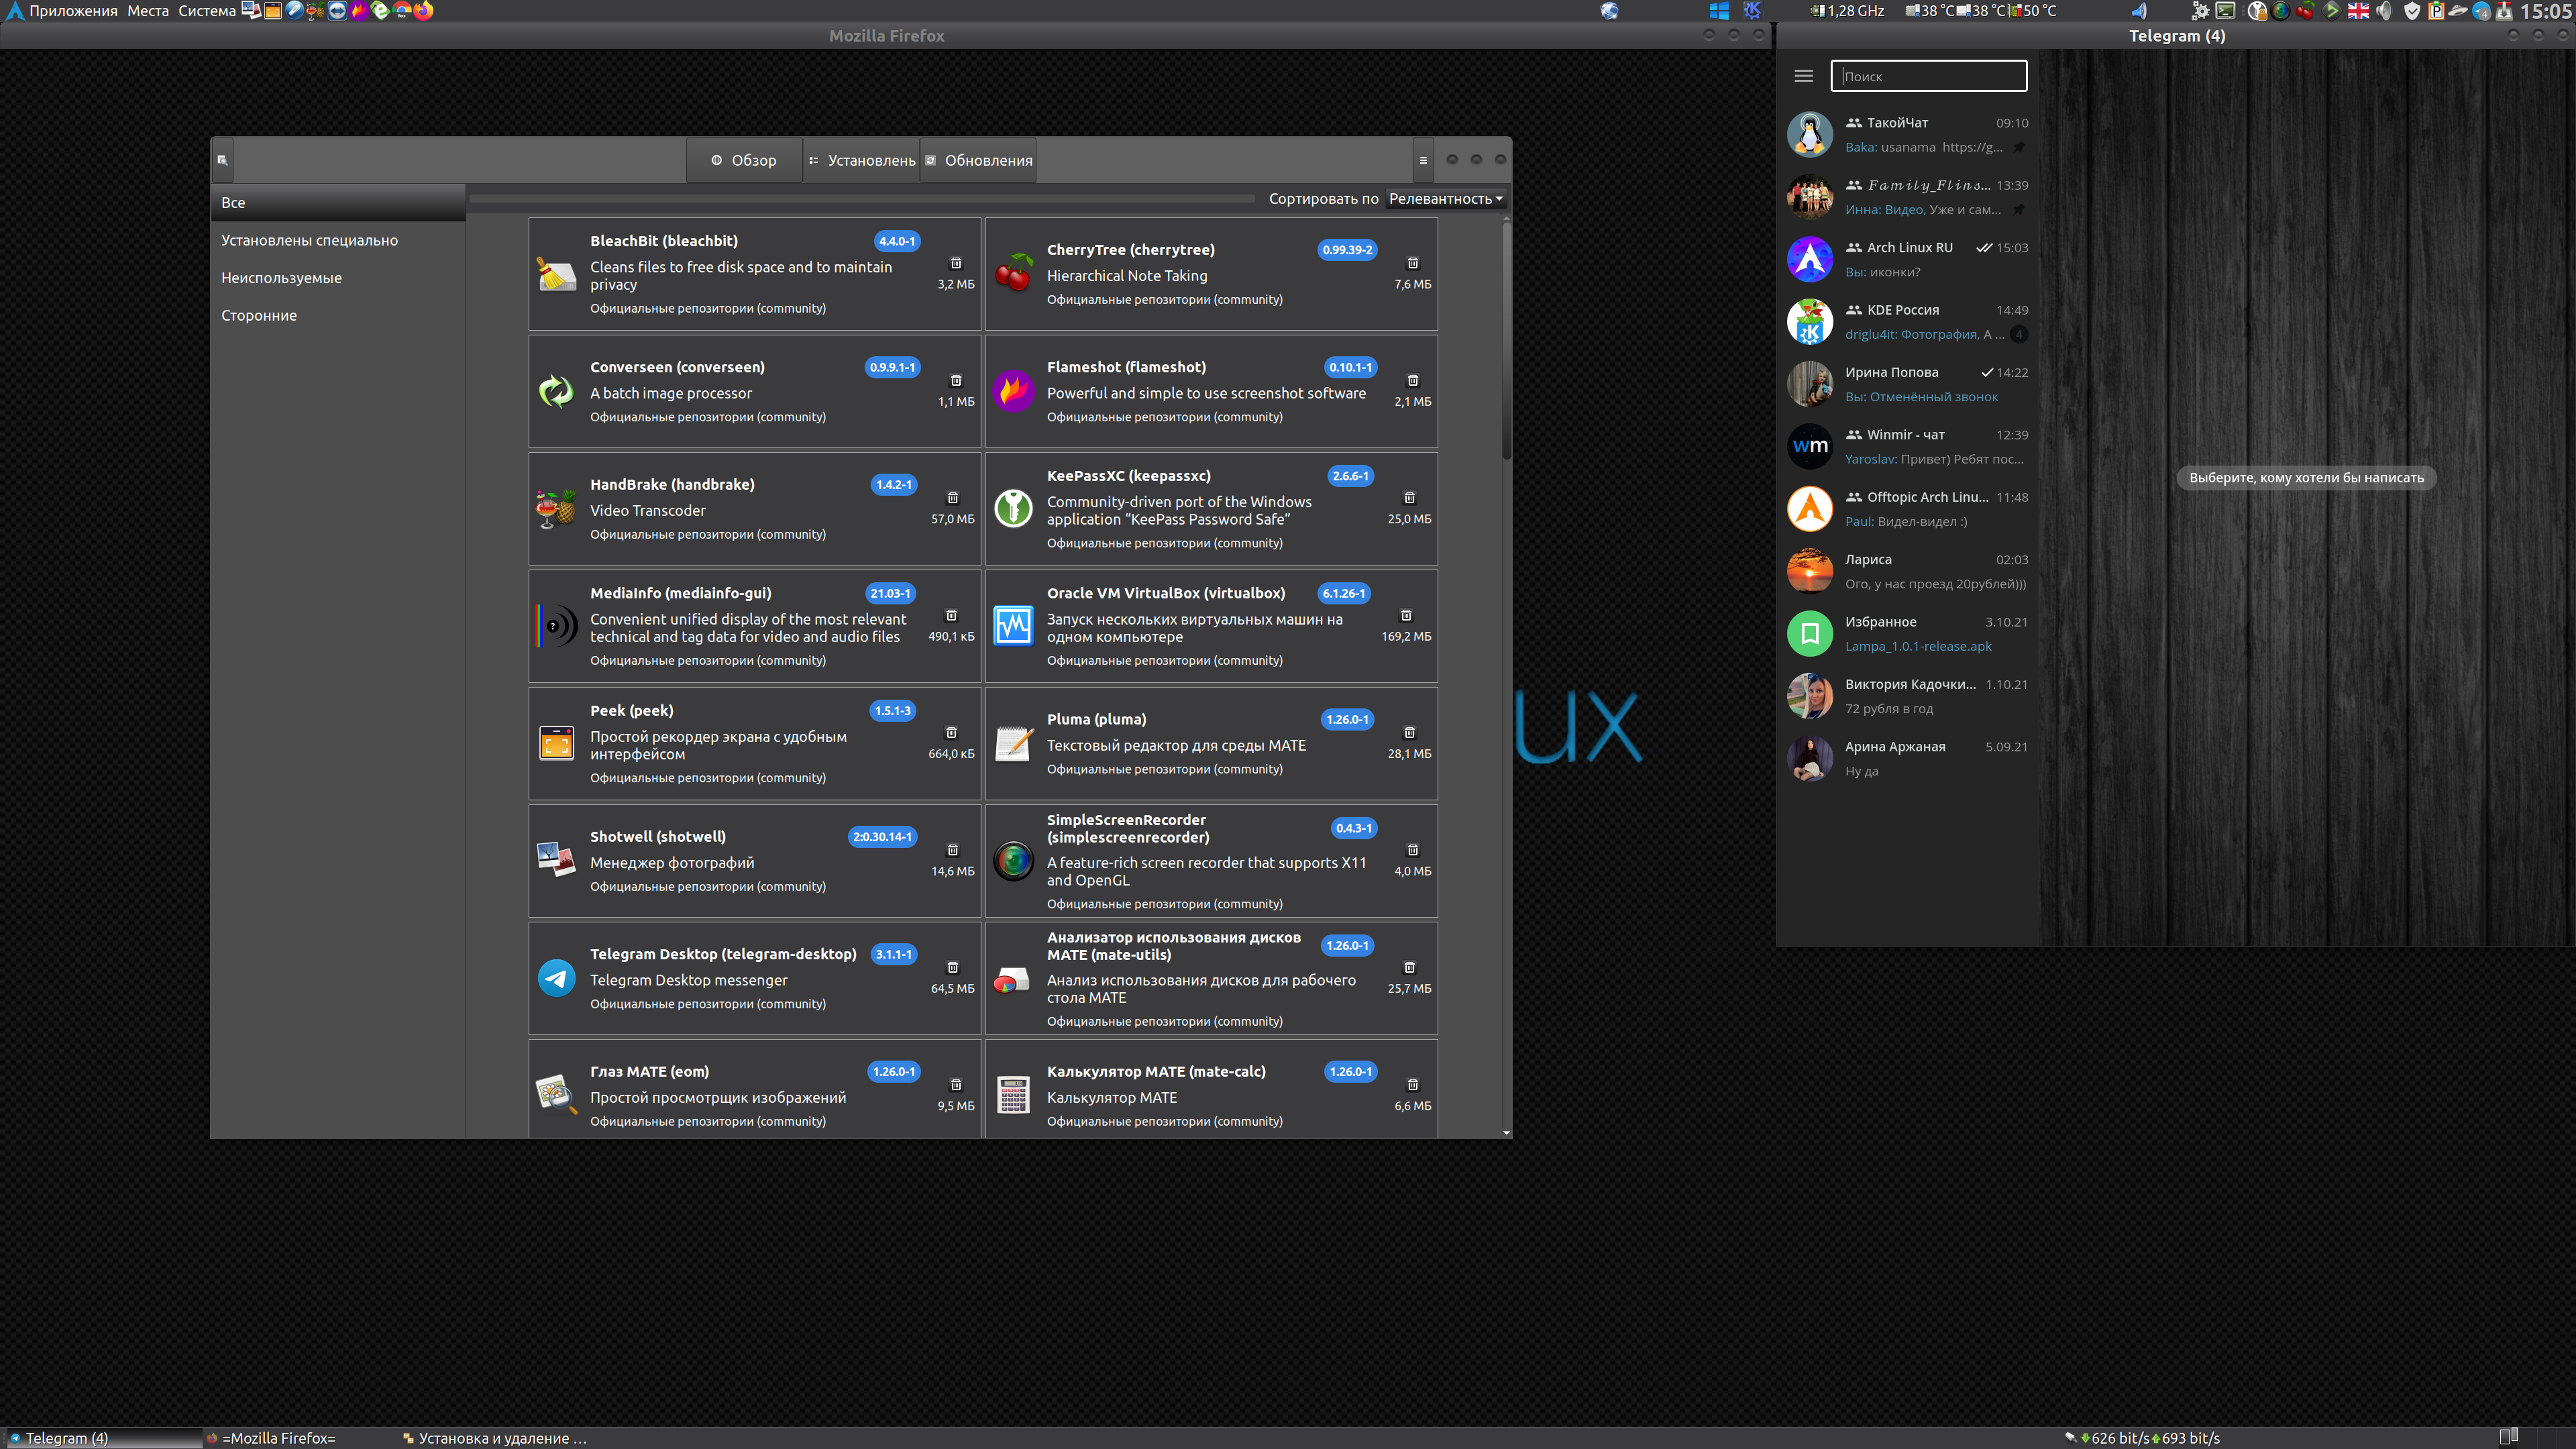Open the Winmir - чат conversation
2576x1449 pixels.
[1908, 447]
